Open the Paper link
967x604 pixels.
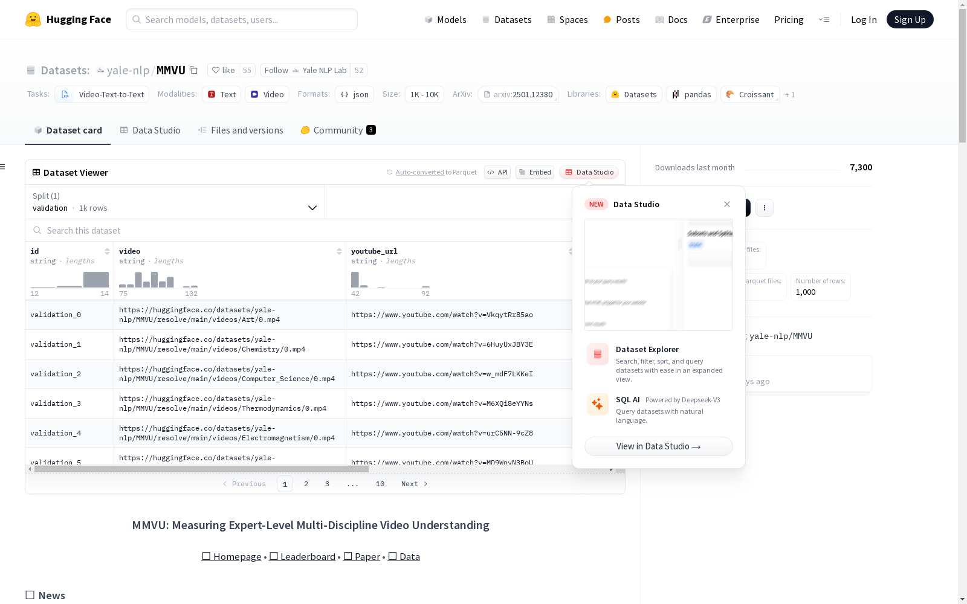361,556
